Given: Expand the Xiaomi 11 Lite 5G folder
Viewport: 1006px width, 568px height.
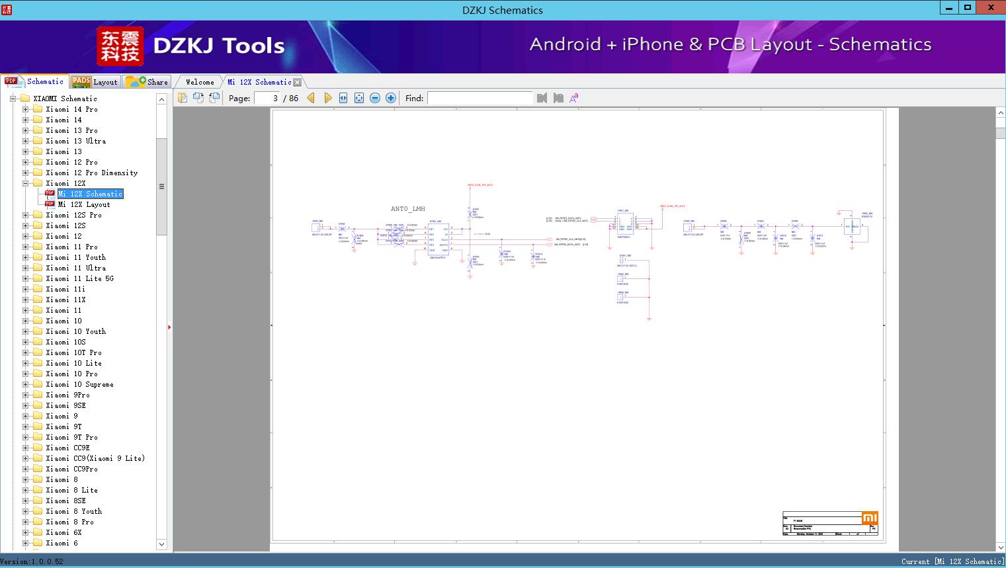Looking at the screenshot, I should [25, 278].
